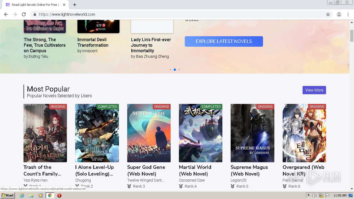The width and height of the screenshot is (354, 199).
Task: Click Rank 4 medal icon
Action: 181,186
